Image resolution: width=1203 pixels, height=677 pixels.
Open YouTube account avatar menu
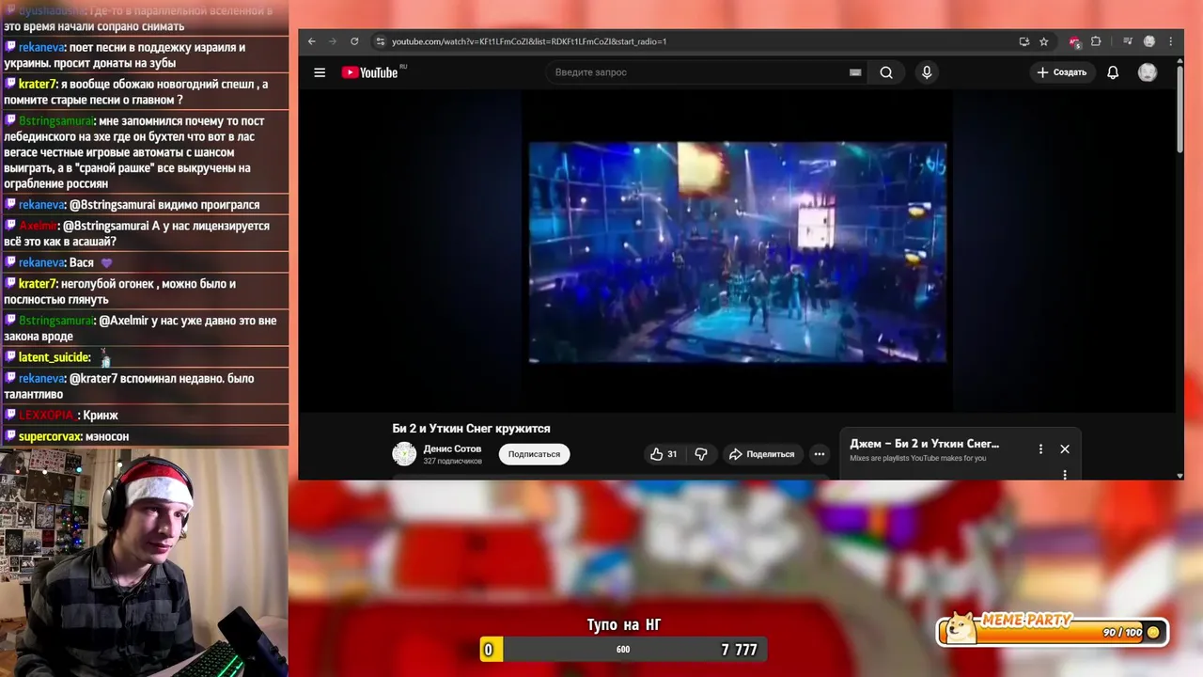point(1148,72)
